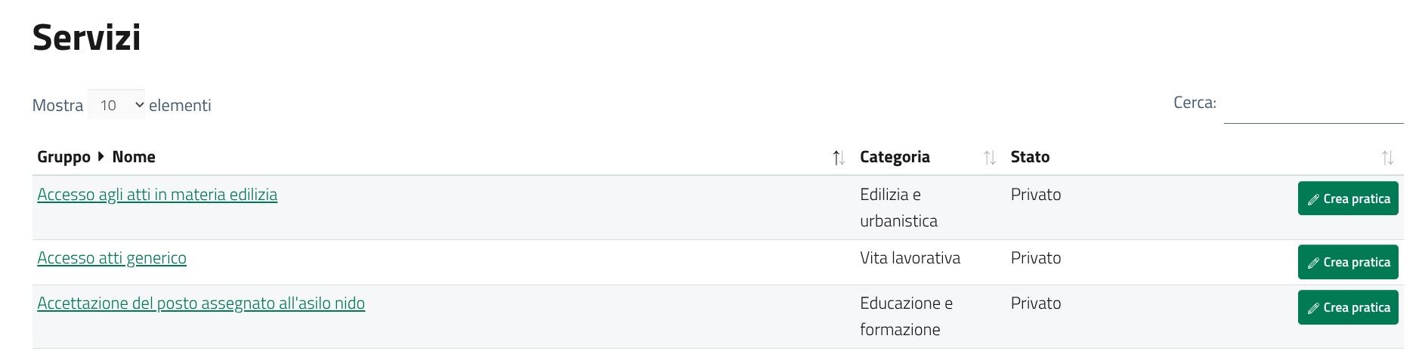
Task: Sort the table by the Categoria header
Action: pos(895,157)
